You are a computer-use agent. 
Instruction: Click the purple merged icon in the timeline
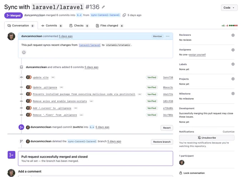(x=21, y=127)
